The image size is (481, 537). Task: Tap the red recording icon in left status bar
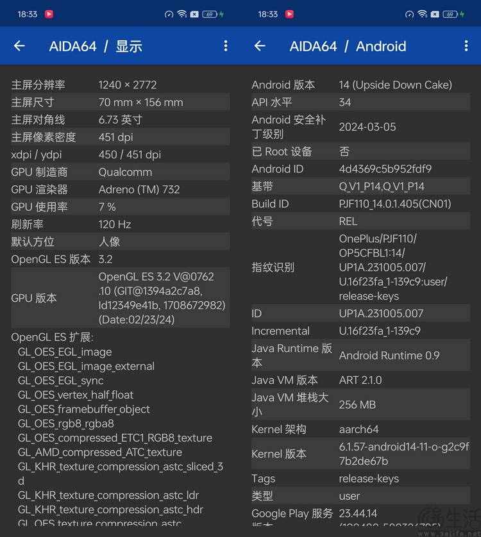click(x=49, y=14)
